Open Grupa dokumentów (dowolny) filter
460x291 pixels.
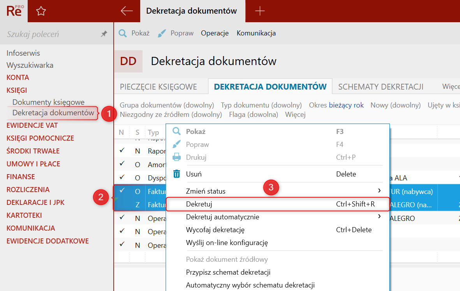click(x=167, y=105)
